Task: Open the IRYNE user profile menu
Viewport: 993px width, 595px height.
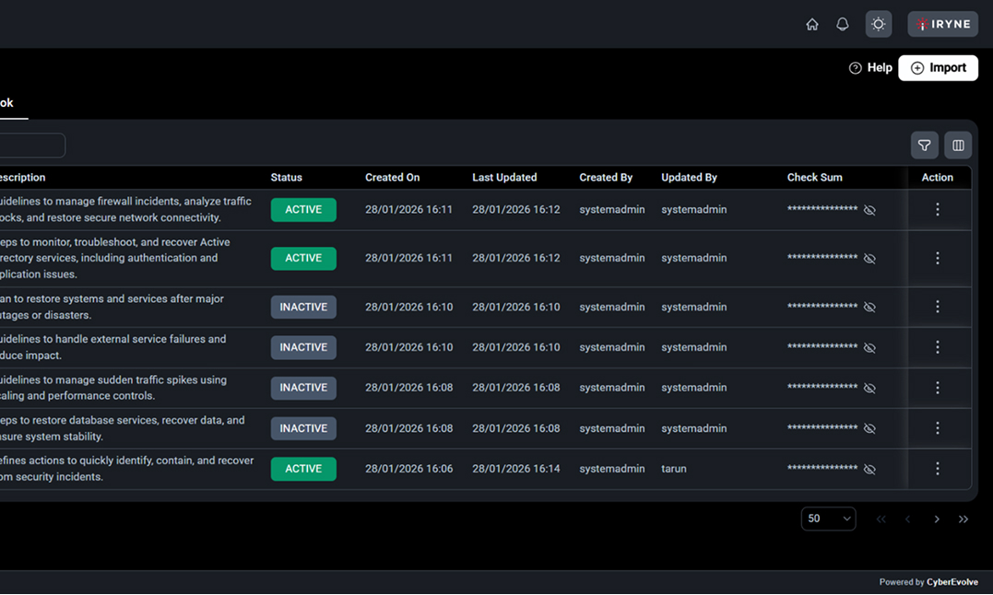Action: [942, 25]
